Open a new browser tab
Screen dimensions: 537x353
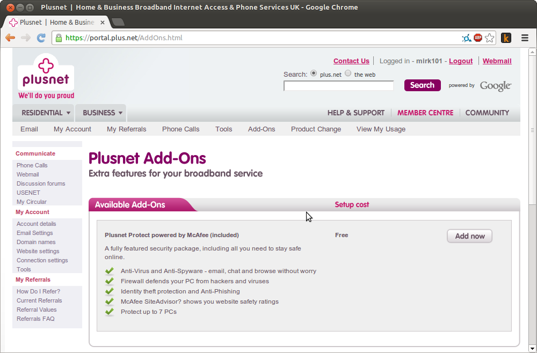(x=118, y=22)
